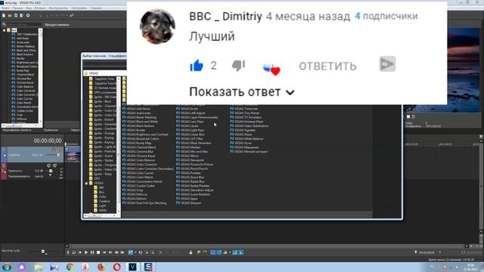Viewport: 484px width, 272px height.
Task: Select VEGAS Cookie Cutter plugin
Action: [138, 186]
